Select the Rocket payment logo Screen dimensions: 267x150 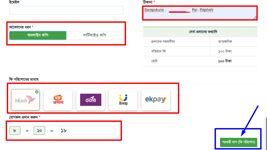click(x=91, y=100)
